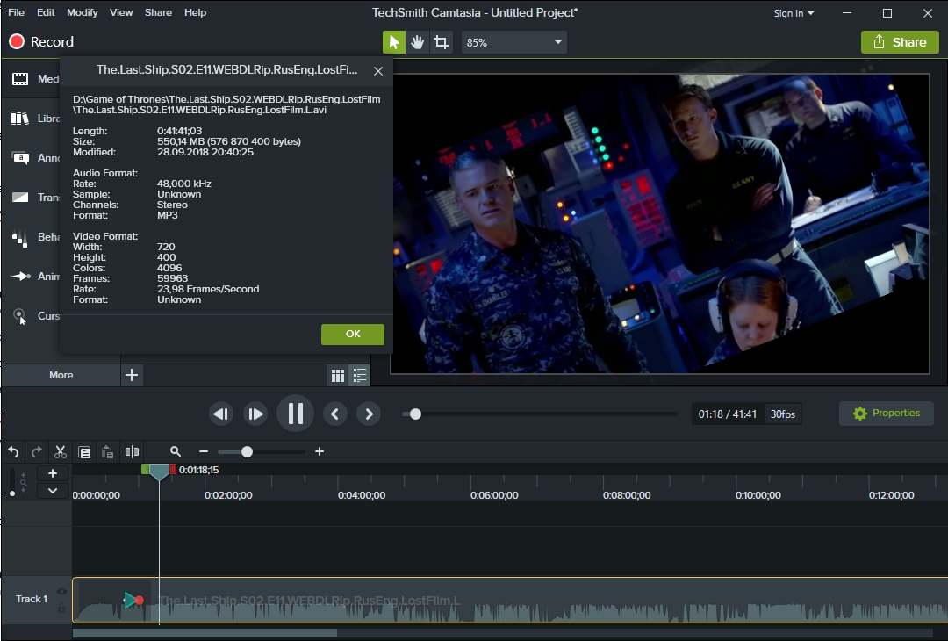Select the Pan hand tool
The image size is (948, 641).
(418, 42)
